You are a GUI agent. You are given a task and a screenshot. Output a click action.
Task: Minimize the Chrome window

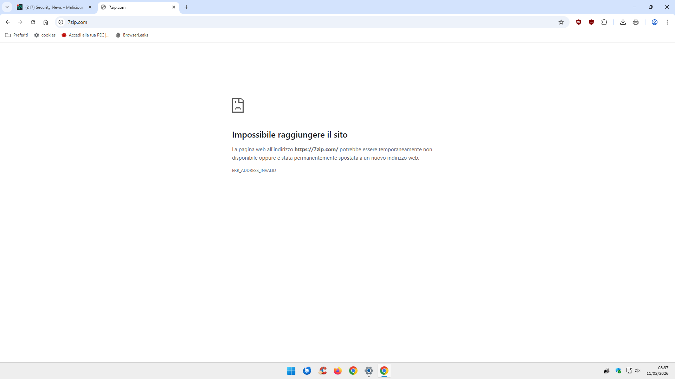click(635, 7)
